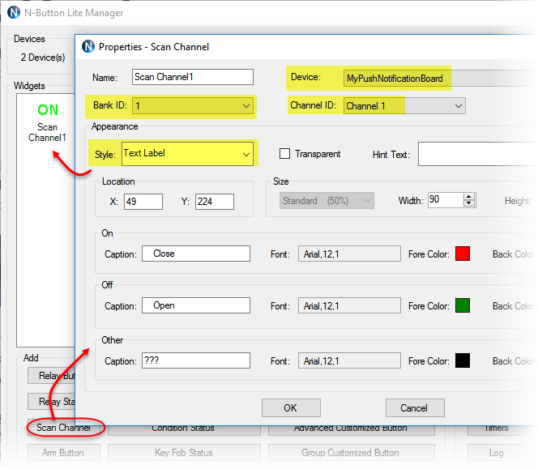The width and height of the screenshot is (538, 469).
Task: Click the Other Caption field with ???
Action: [x=196, y=360]
